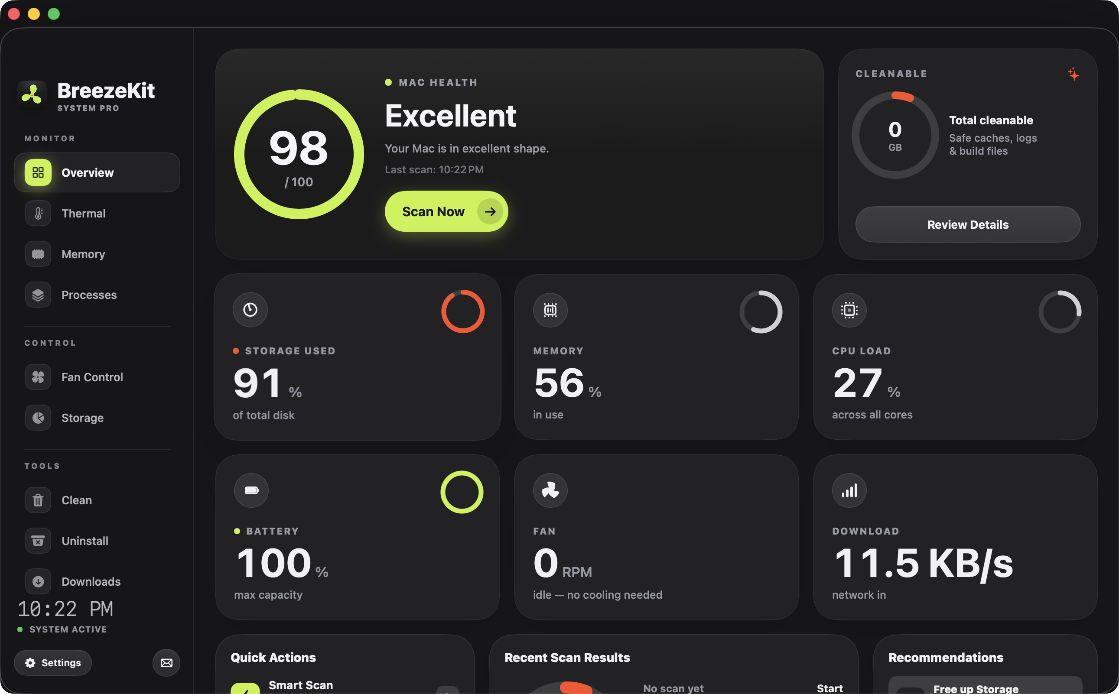Open the Uninstall tool
1119x694 pixels.
(97, 541)
